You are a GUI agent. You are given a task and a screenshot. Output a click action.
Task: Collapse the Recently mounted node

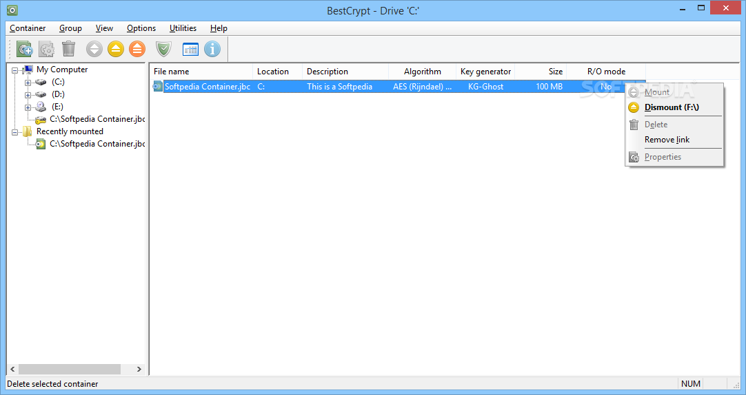pos(14,132)
